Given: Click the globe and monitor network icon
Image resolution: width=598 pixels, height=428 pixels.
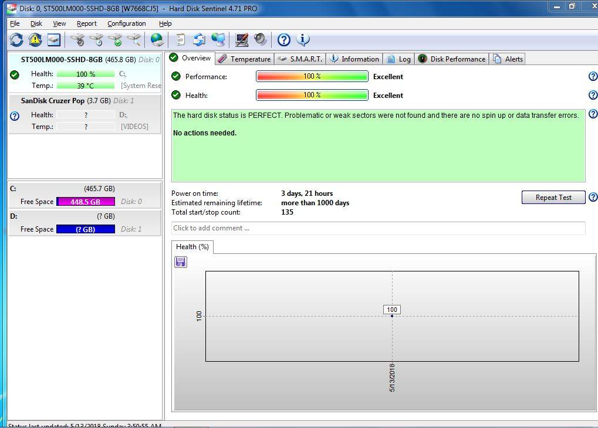Looking at the screenshot, I should [x=218, y=40].
